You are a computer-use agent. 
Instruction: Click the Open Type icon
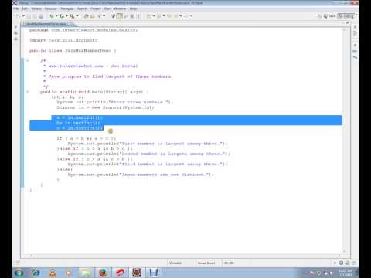tap(99, 16)
